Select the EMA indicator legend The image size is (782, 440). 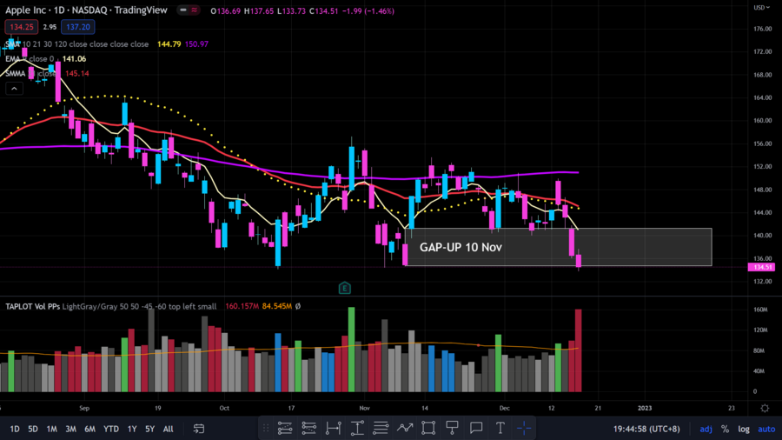pyautogui.click(x=30, y=59)
